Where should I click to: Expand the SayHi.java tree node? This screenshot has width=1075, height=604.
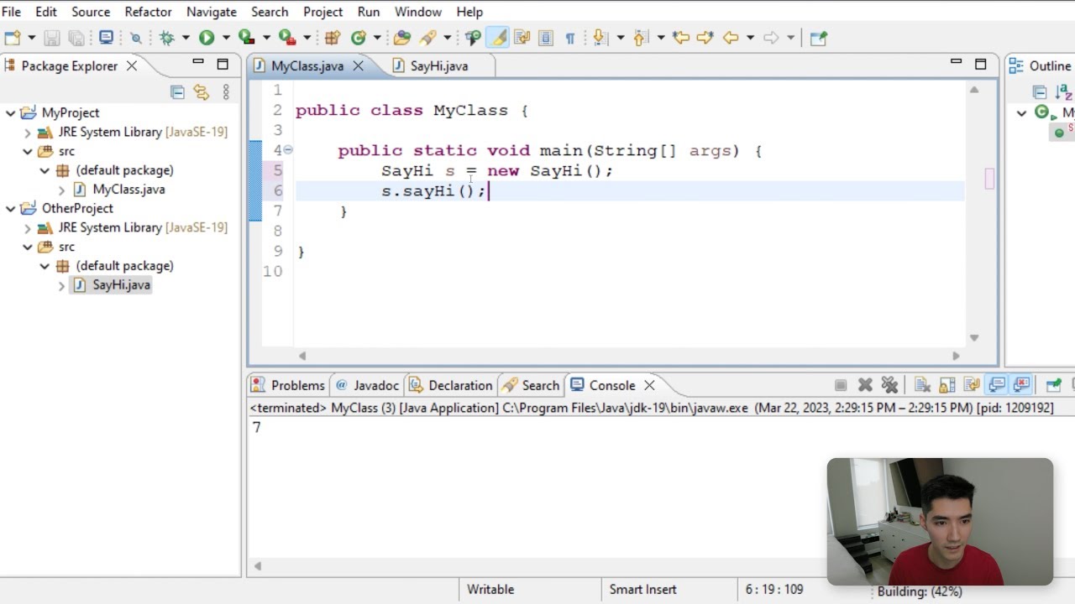[x=61, y=286]
